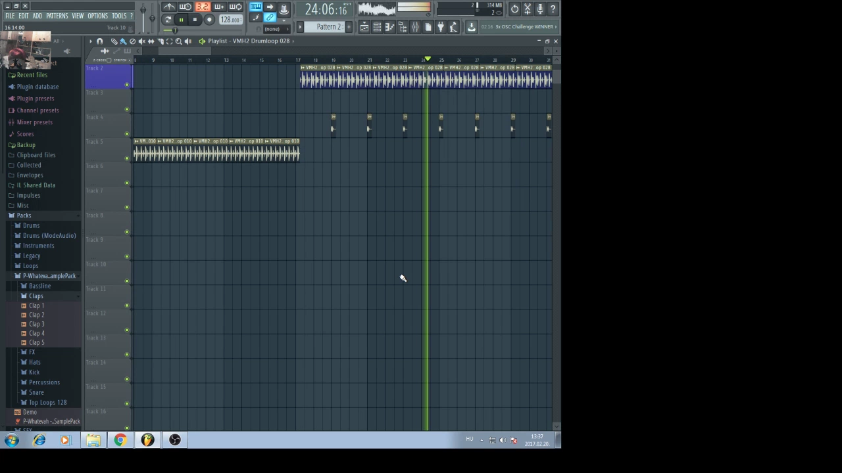The height and width of the screenshot is (473, 842).
Task: Toggle typing keyboard to piano icon
Action: point(255,7)
